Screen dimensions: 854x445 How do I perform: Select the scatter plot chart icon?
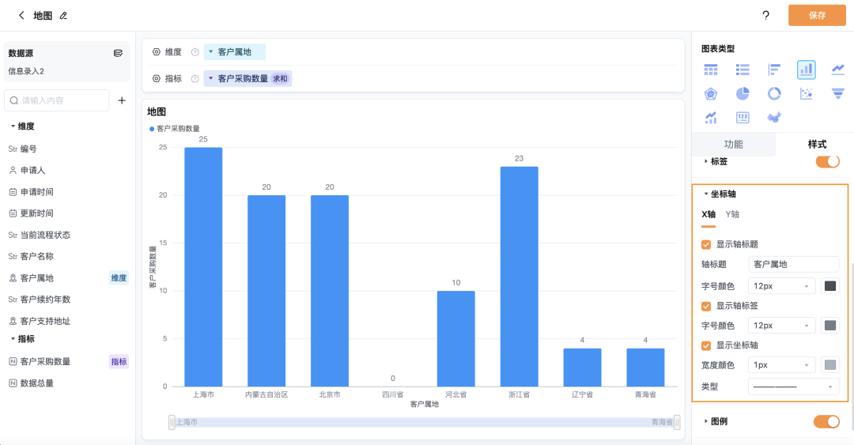tap(806, 94)
